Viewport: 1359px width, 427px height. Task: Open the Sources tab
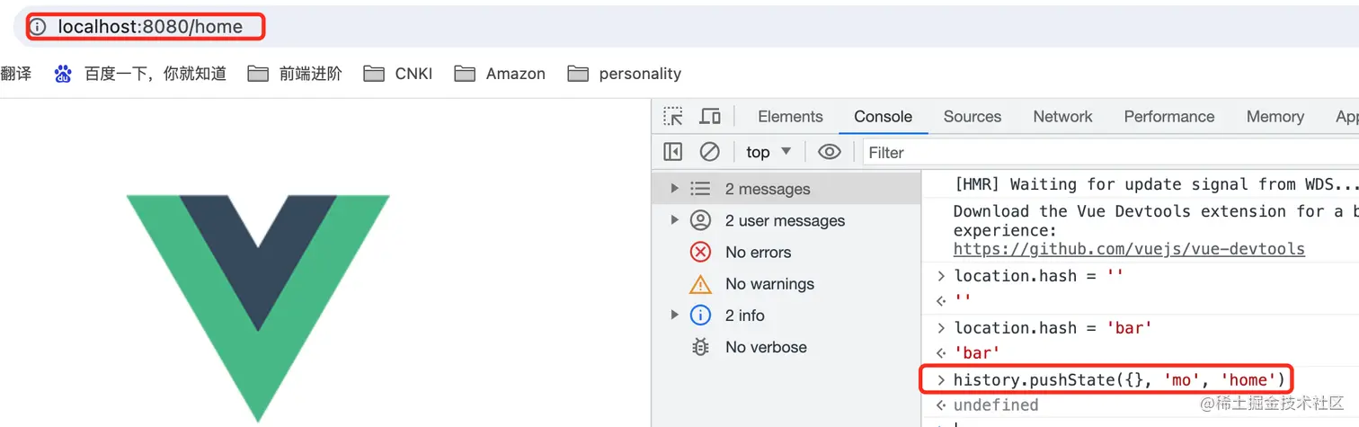click(x=972, y=116)
